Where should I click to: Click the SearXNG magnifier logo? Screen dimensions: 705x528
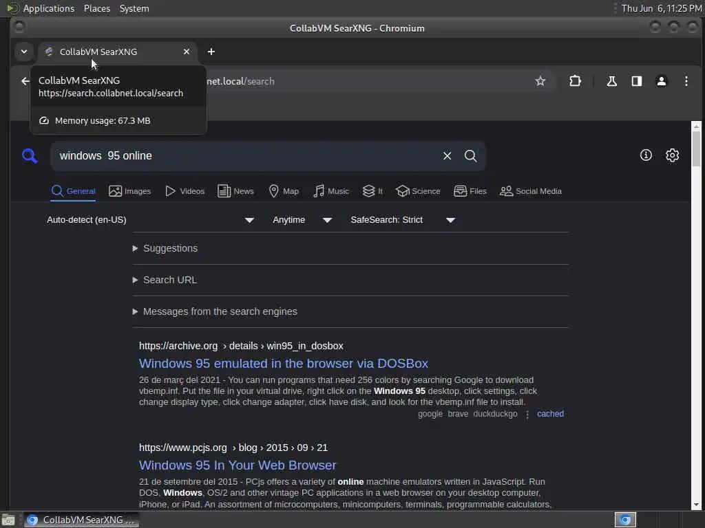coord(30,156)
